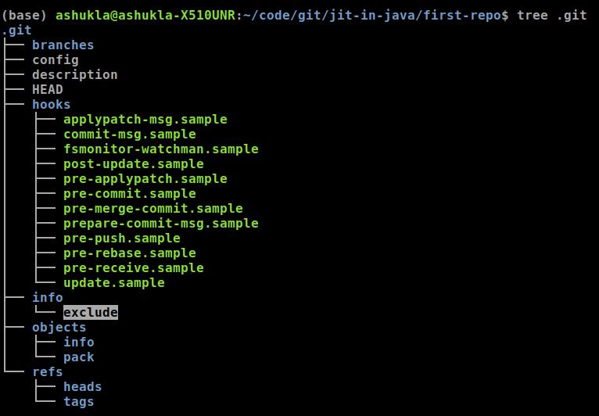Viewport: 599px width, 416px height.
Task: Click the heads directory under refs
Action: 82,387
